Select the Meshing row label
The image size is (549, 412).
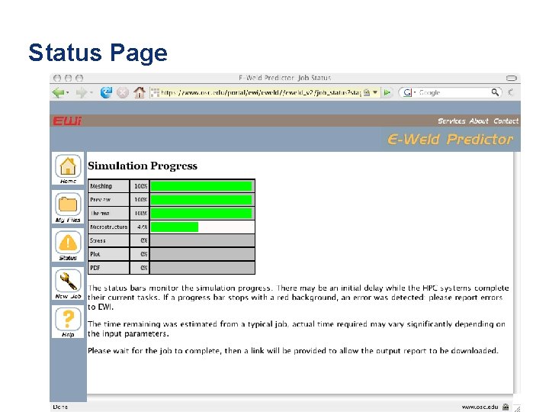click(108, 186)
